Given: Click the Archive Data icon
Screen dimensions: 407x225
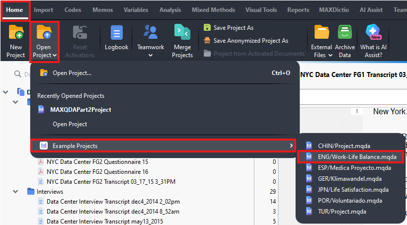Looking at the screenshot, I should [x=345, y=32].
